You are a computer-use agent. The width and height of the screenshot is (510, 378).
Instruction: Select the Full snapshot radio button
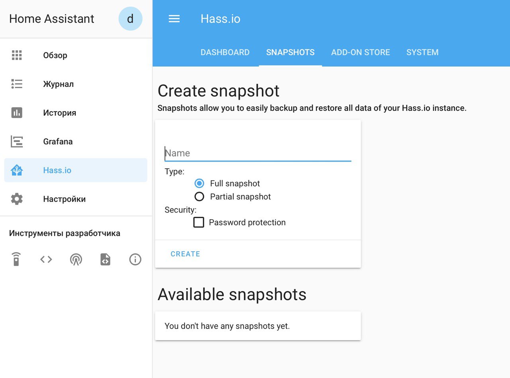199,183
